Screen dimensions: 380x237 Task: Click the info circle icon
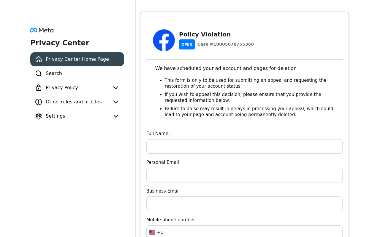(39, 102)
